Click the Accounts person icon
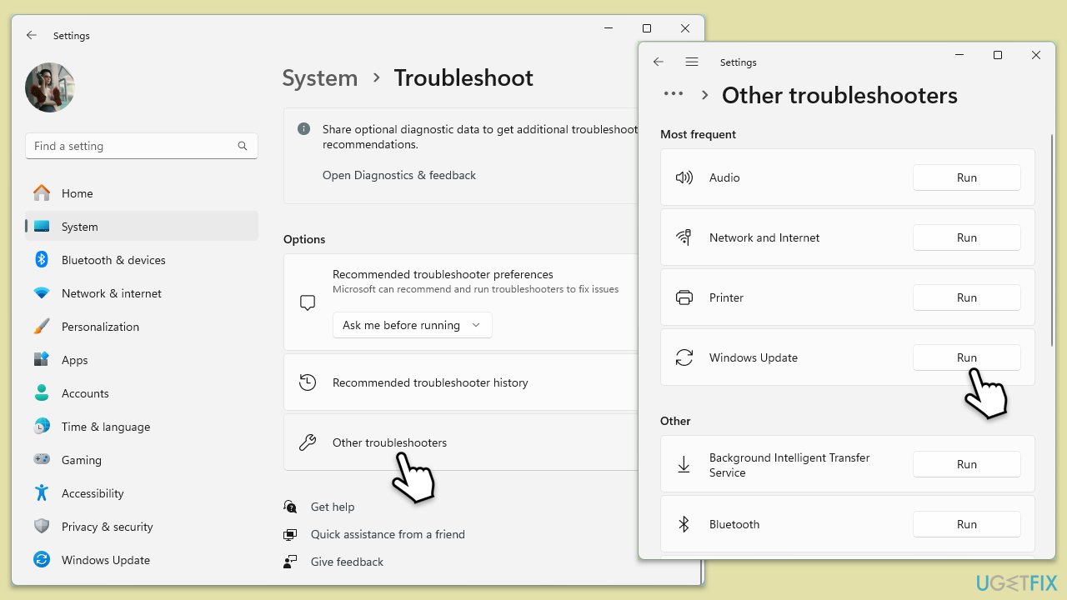Viewport: 1067px width, 600px height. [x=42, y=392]
